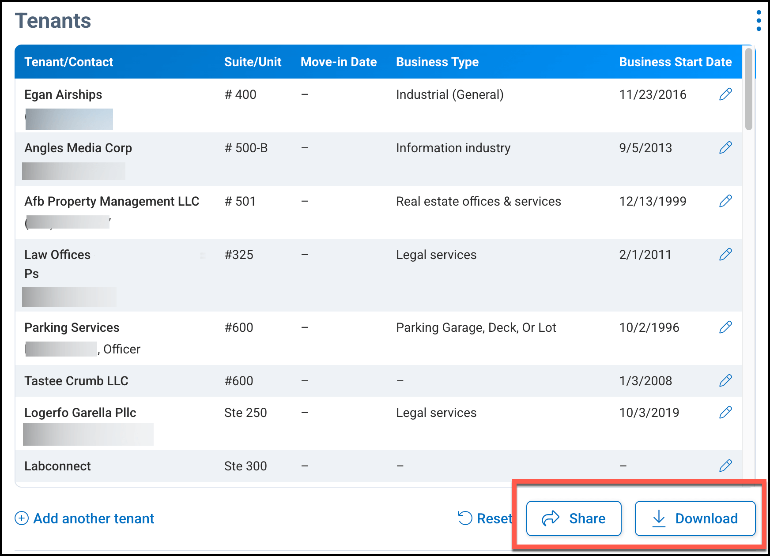The width and height of the screenshot is (770, 556).
Task: Open the three-dot options menu
Action: [759, 21]
